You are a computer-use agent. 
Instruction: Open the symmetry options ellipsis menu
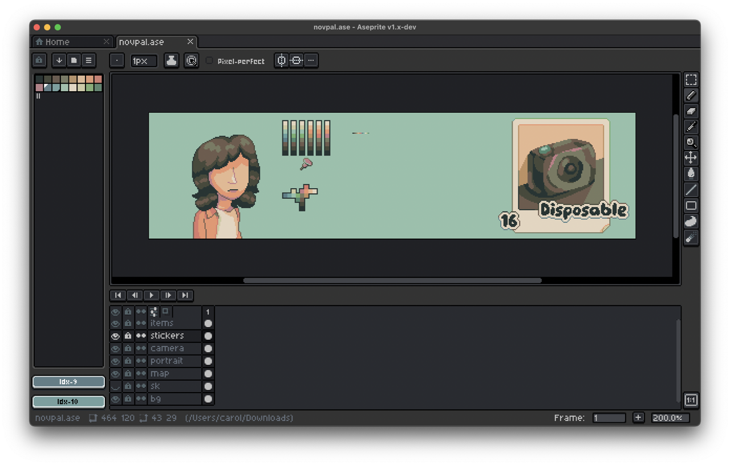pos(311,60)
